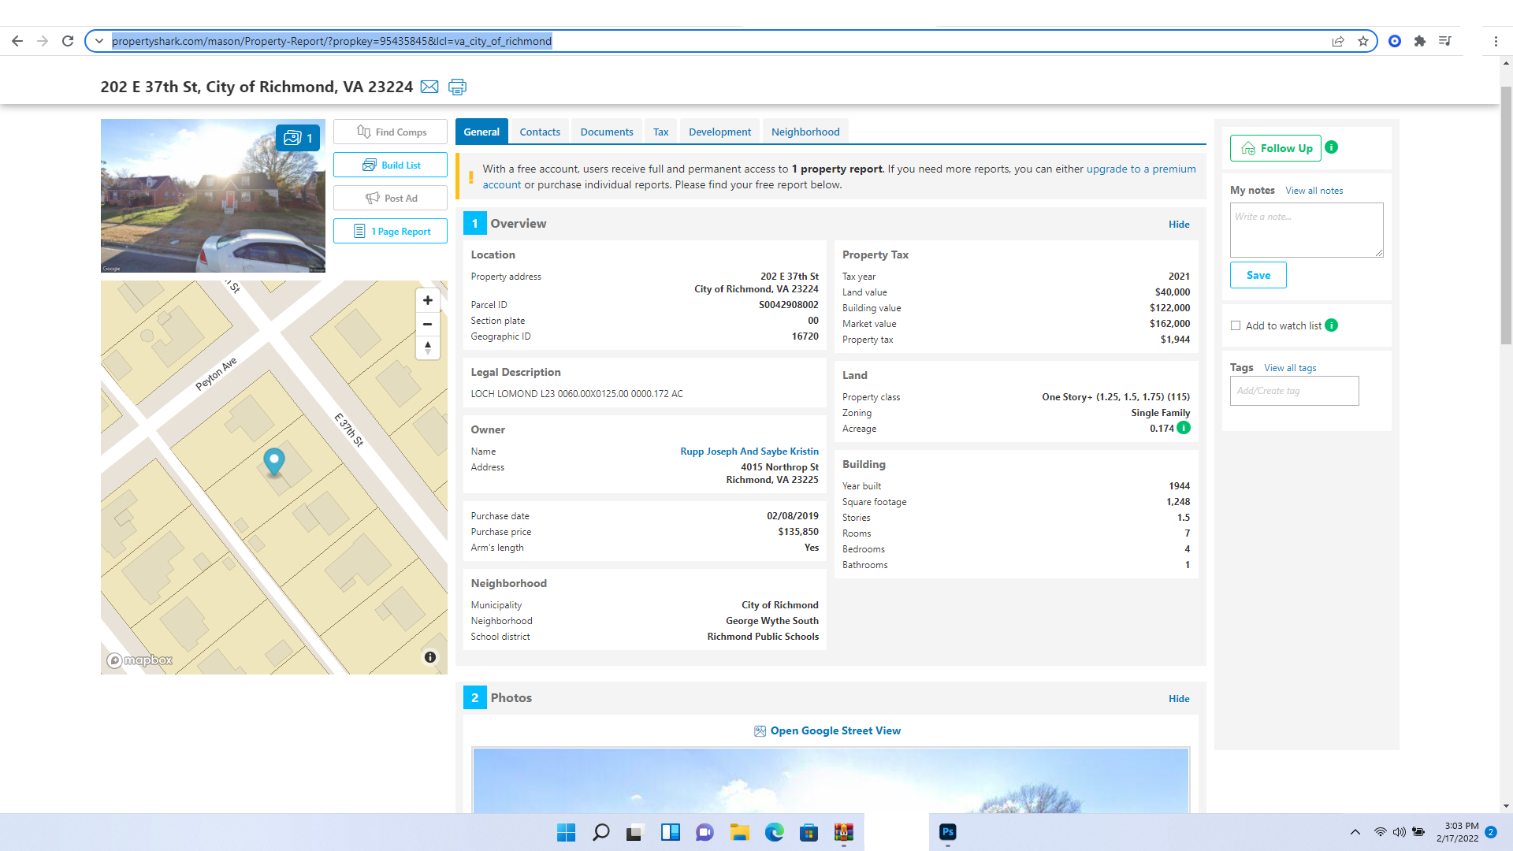This screenshot has height=851, width=1513.
Task: Go back in the browser
Action: click(x=17, y=41)
